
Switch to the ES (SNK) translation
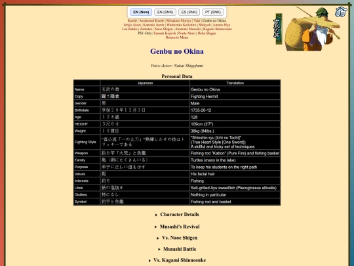click(x=189, y=12)
